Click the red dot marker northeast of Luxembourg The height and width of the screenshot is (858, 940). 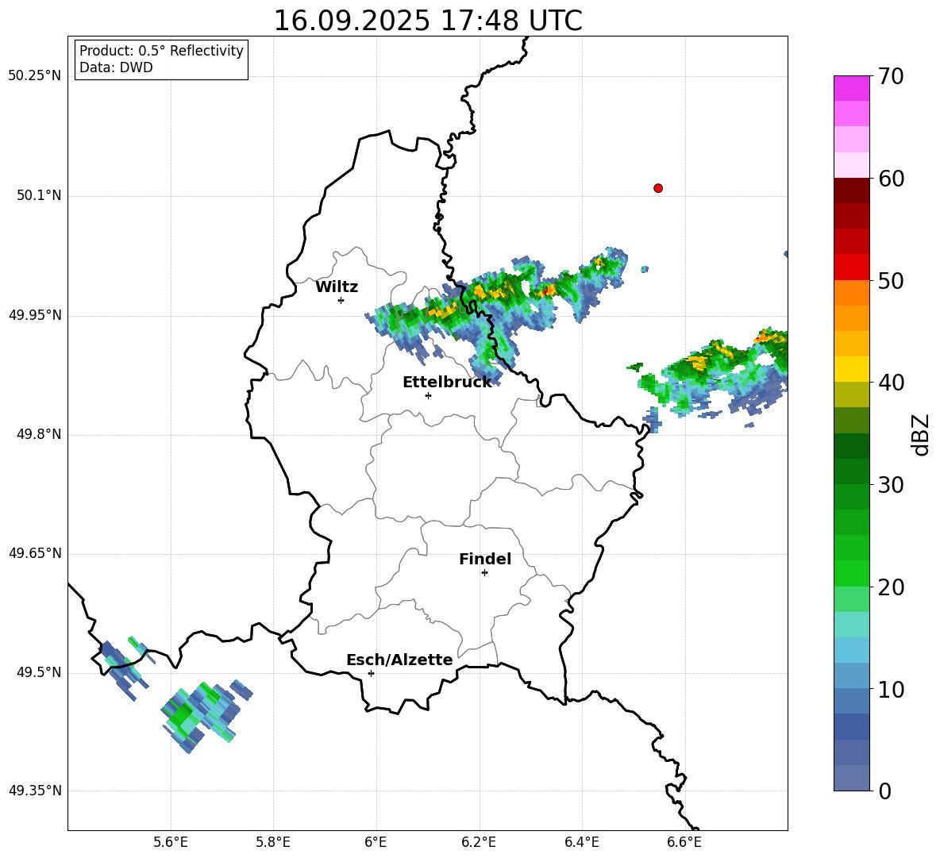[x=657, y=188]
